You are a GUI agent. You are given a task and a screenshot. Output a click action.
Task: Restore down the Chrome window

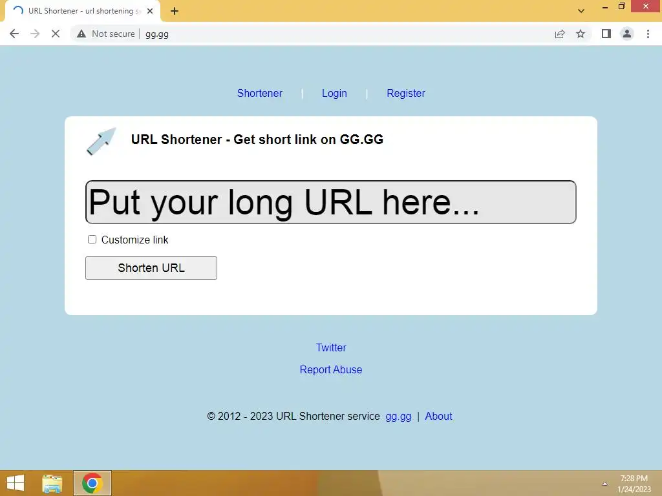tap(622, 6)
